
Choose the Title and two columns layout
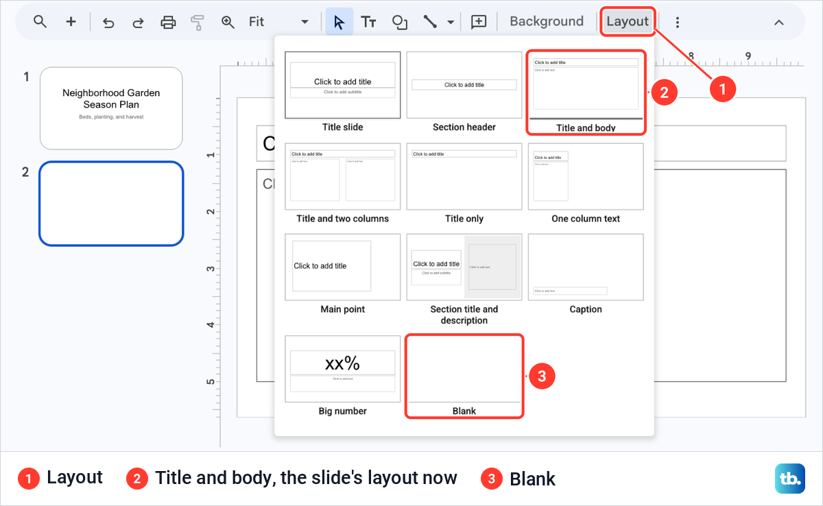(x=343, y=183)
